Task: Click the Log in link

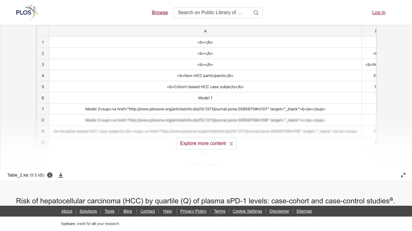Action: 379,13
